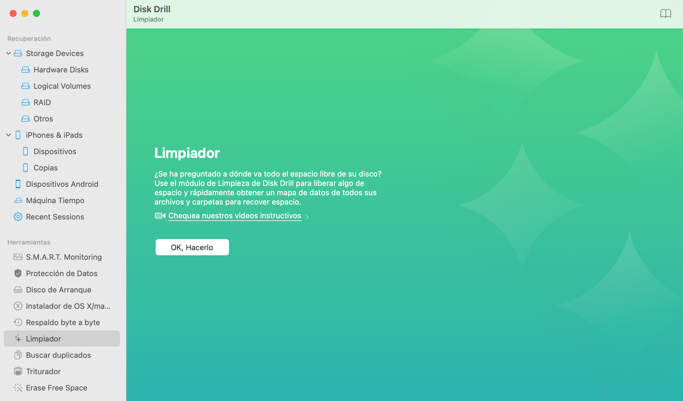Expand the iPhones & iPads tree item

click(8, 135)
